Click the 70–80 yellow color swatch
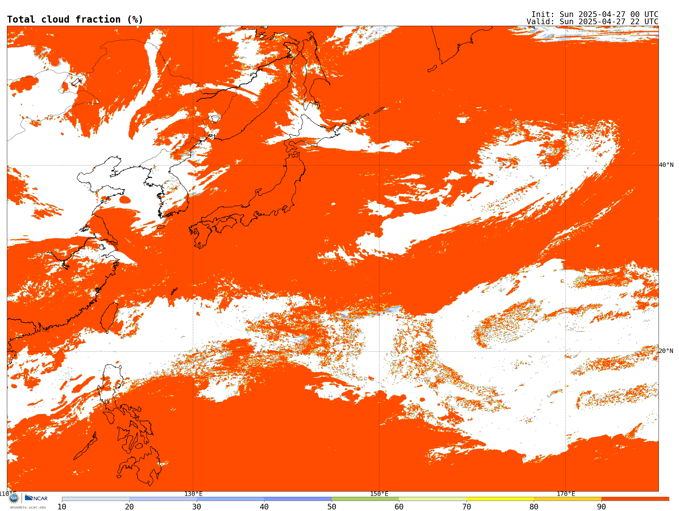The image size is (679, 511). click(x=500, y=499)
